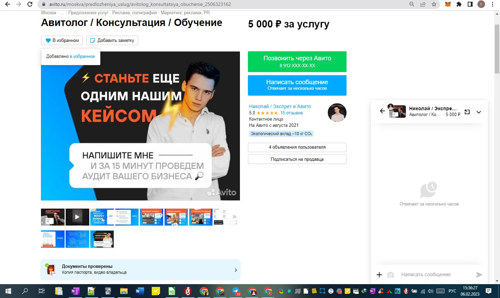Send message with paper plane icon
Screen dimensions: 500x298
point(479,275)
